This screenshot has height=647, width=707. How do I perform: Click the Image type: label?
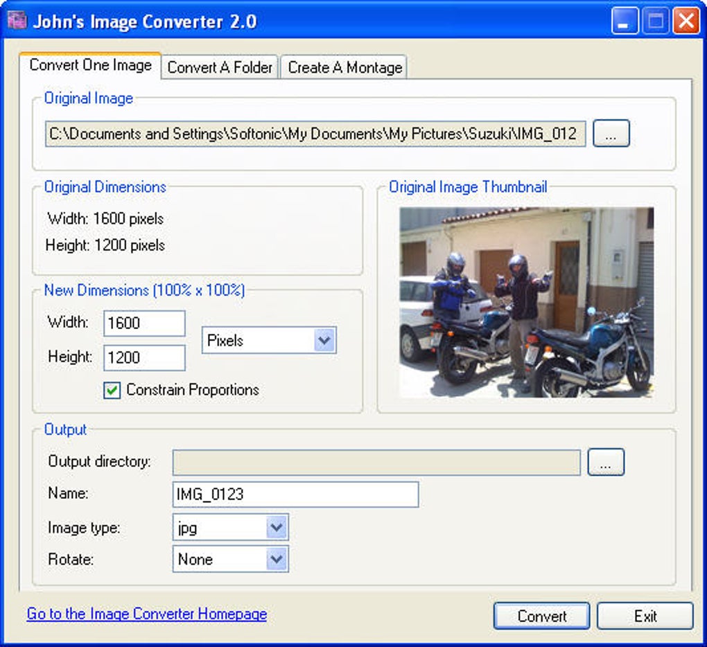coord(84,528)
